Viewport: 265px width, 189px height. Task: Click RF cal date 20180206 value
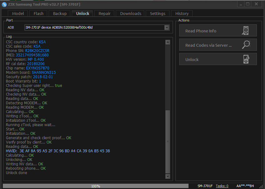pos(36,64)
